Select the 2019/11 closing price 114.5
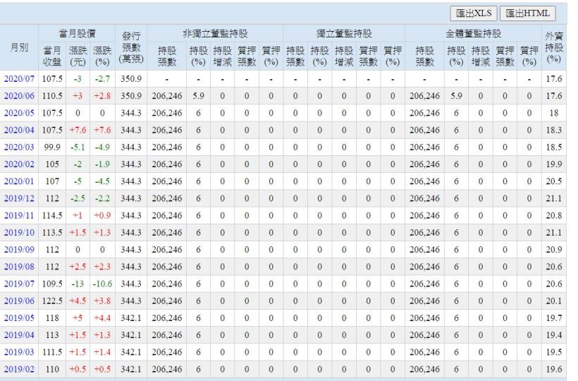 click(x=52, y=215)
